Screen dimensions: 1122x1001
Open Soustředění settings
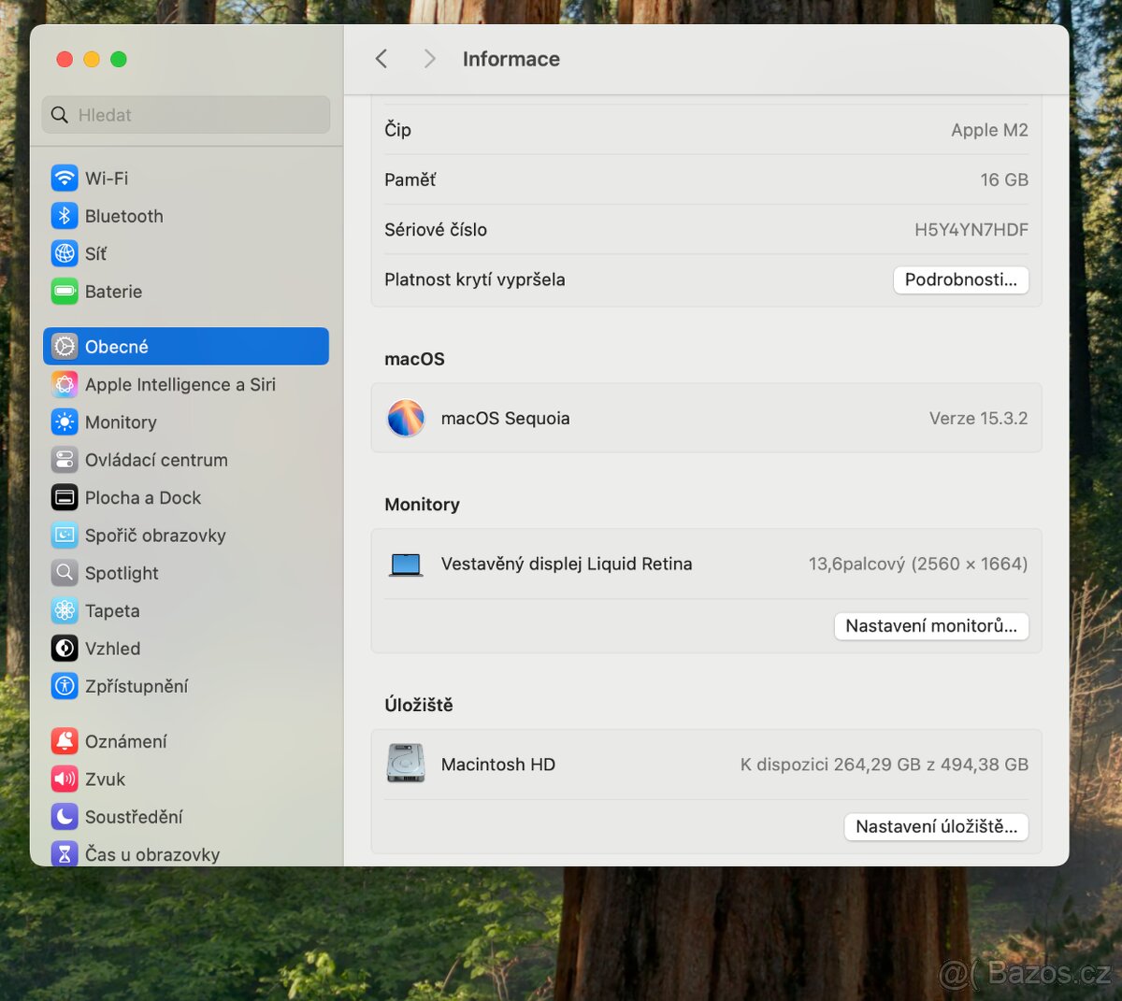[64, 816]
